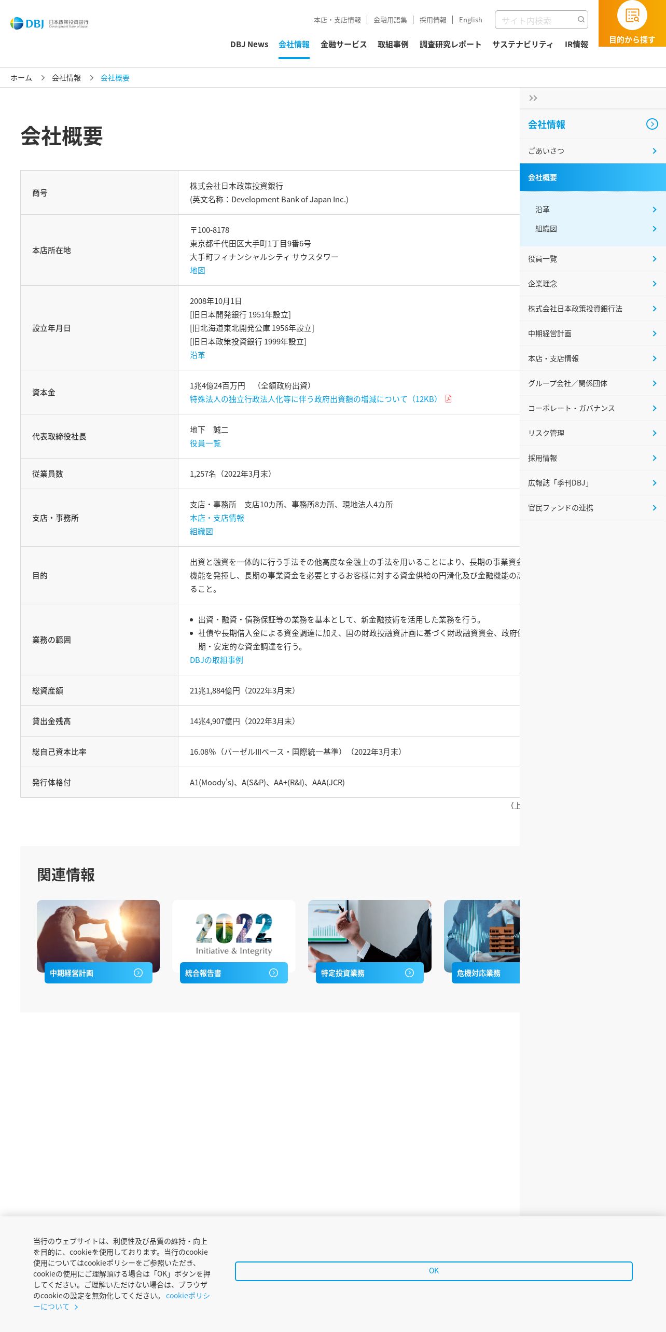Click chevron beside 役員一覧 in sidebar
This screenshot has height=1332, width=666.
coord(654,259)
